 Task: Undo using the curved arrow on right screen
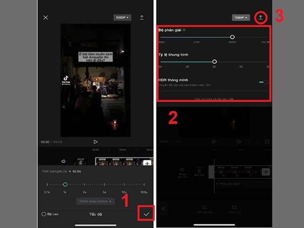click(x=248, y=142)
